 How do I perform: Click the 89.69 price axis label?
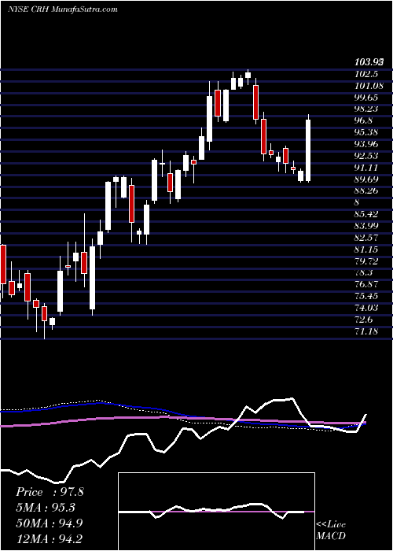click(366, 179)
